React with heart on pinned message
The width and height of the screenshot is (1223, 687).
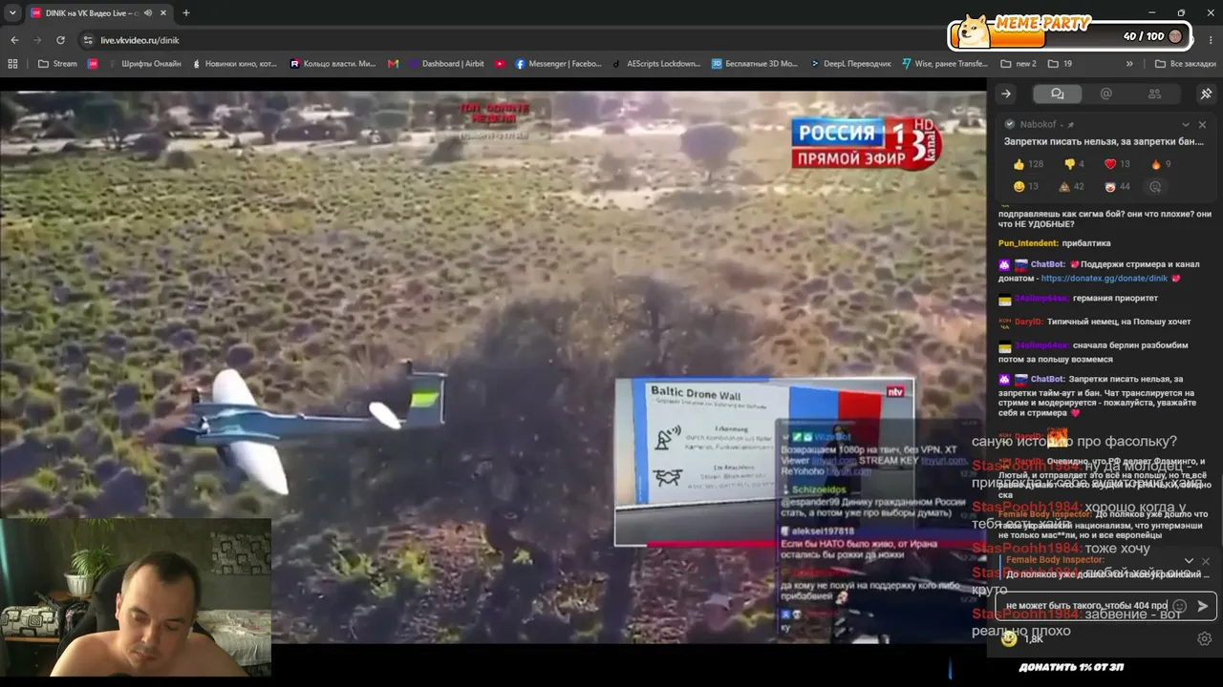[1117, 164]
